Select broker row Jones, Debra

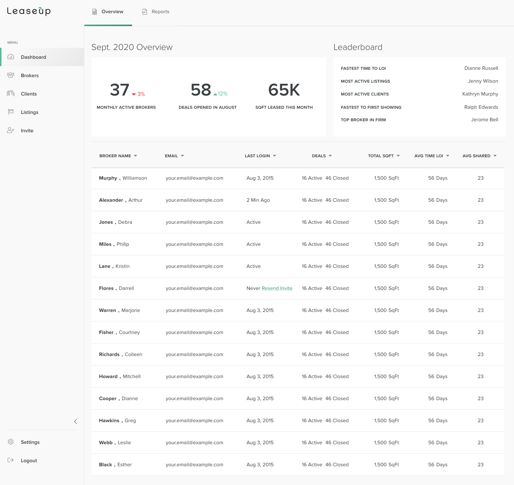pos(298,222)
